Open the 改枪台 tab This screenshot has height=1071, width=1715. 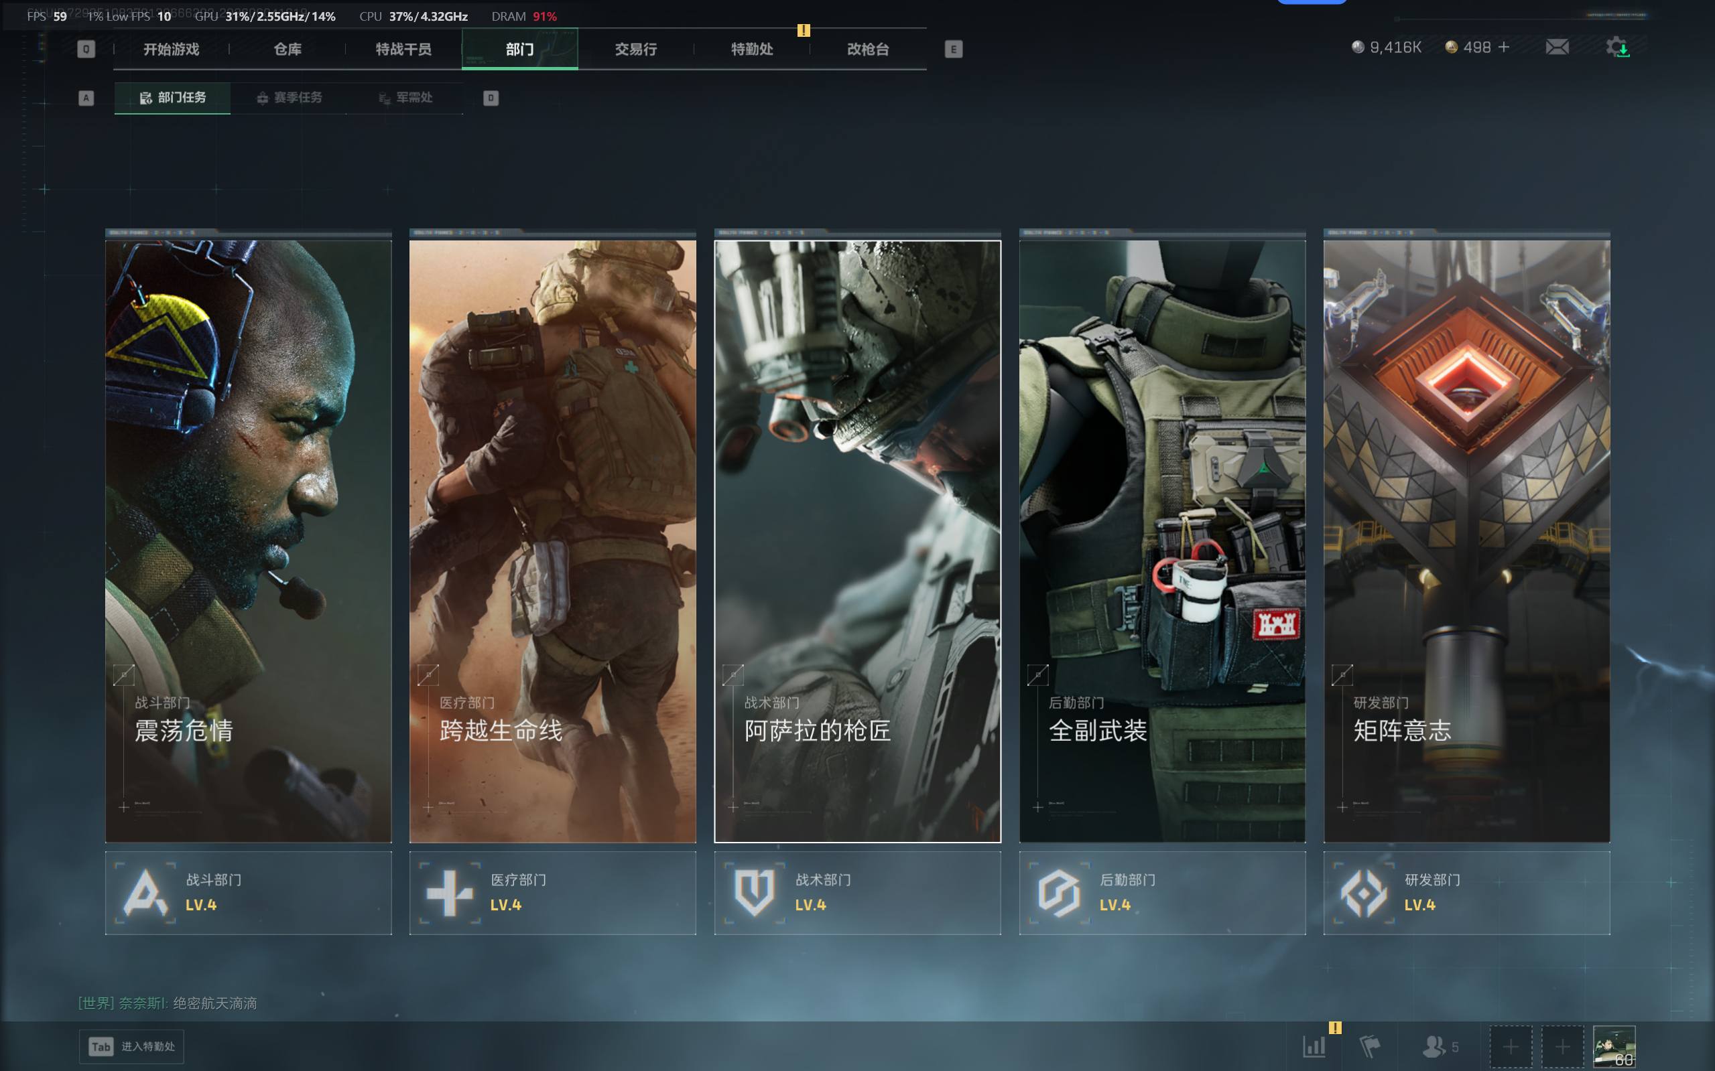pyautogui.click(x=868, y=49)
